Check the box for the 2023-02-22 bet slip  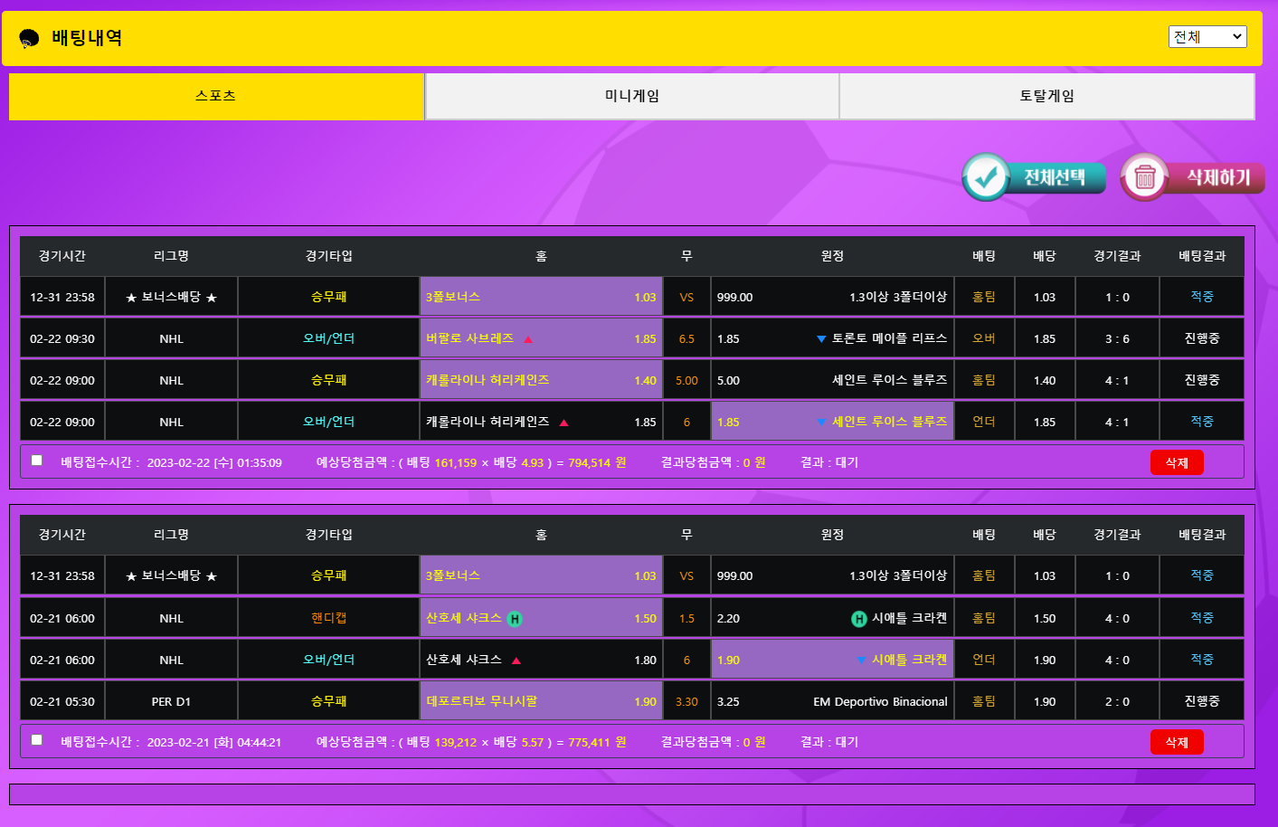[x=37, y=461]
